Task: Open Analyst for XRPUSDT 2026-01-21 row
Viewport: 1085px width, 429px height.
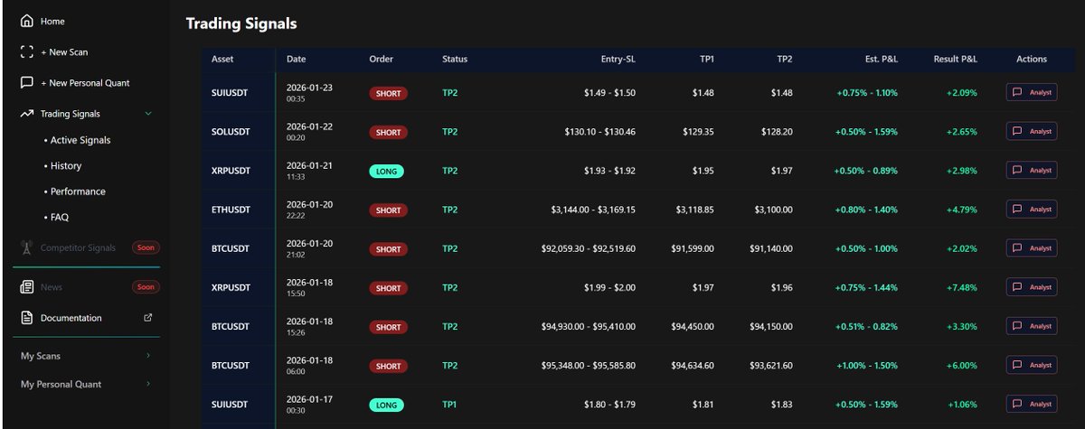Action: [x=1032, y=170]
